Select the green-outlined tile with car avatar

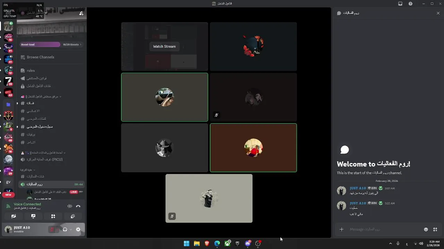pyautogui.click(x=164, y=97)
